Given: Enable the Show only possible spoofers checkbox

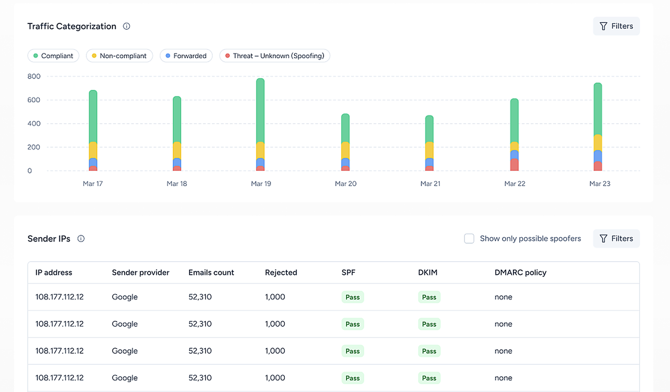Looking at the screenshot, I should click(x=469, y=238).
